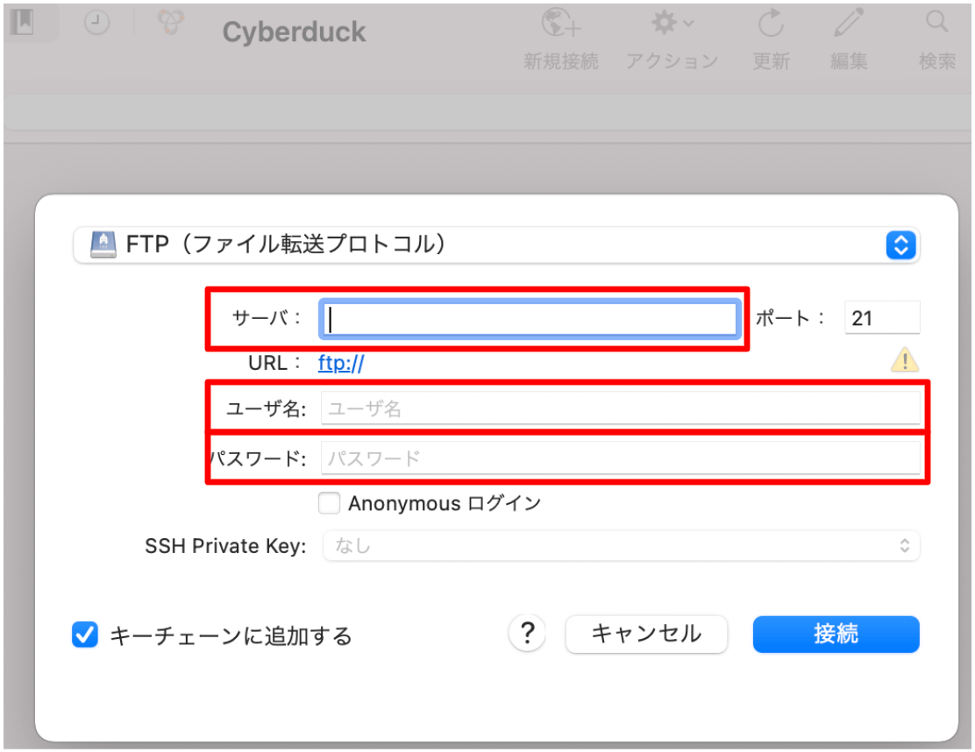
Task: Click the 検索 magnifier icon
Action: point(936,23)
